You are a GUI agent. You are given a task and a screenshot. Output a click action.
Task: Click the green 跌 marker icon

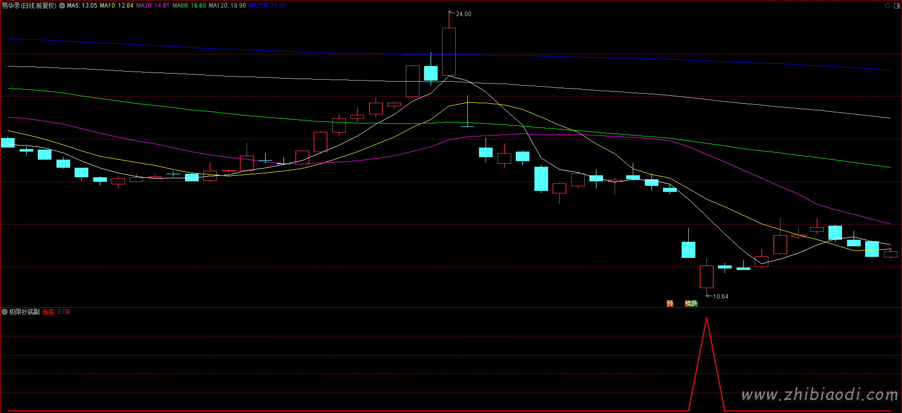(694, 303)
